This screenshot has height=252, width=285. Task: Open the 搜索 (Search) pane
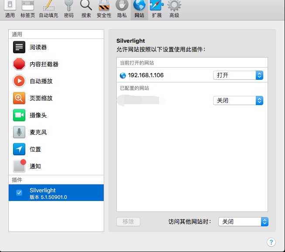click(86, 10)
